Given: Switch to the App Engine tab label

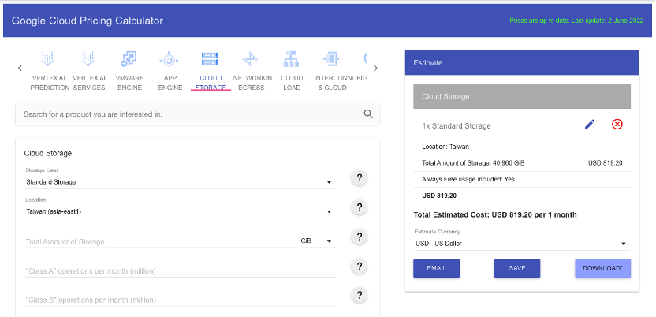Looking at the screenshot, I should tap(170, 83).
